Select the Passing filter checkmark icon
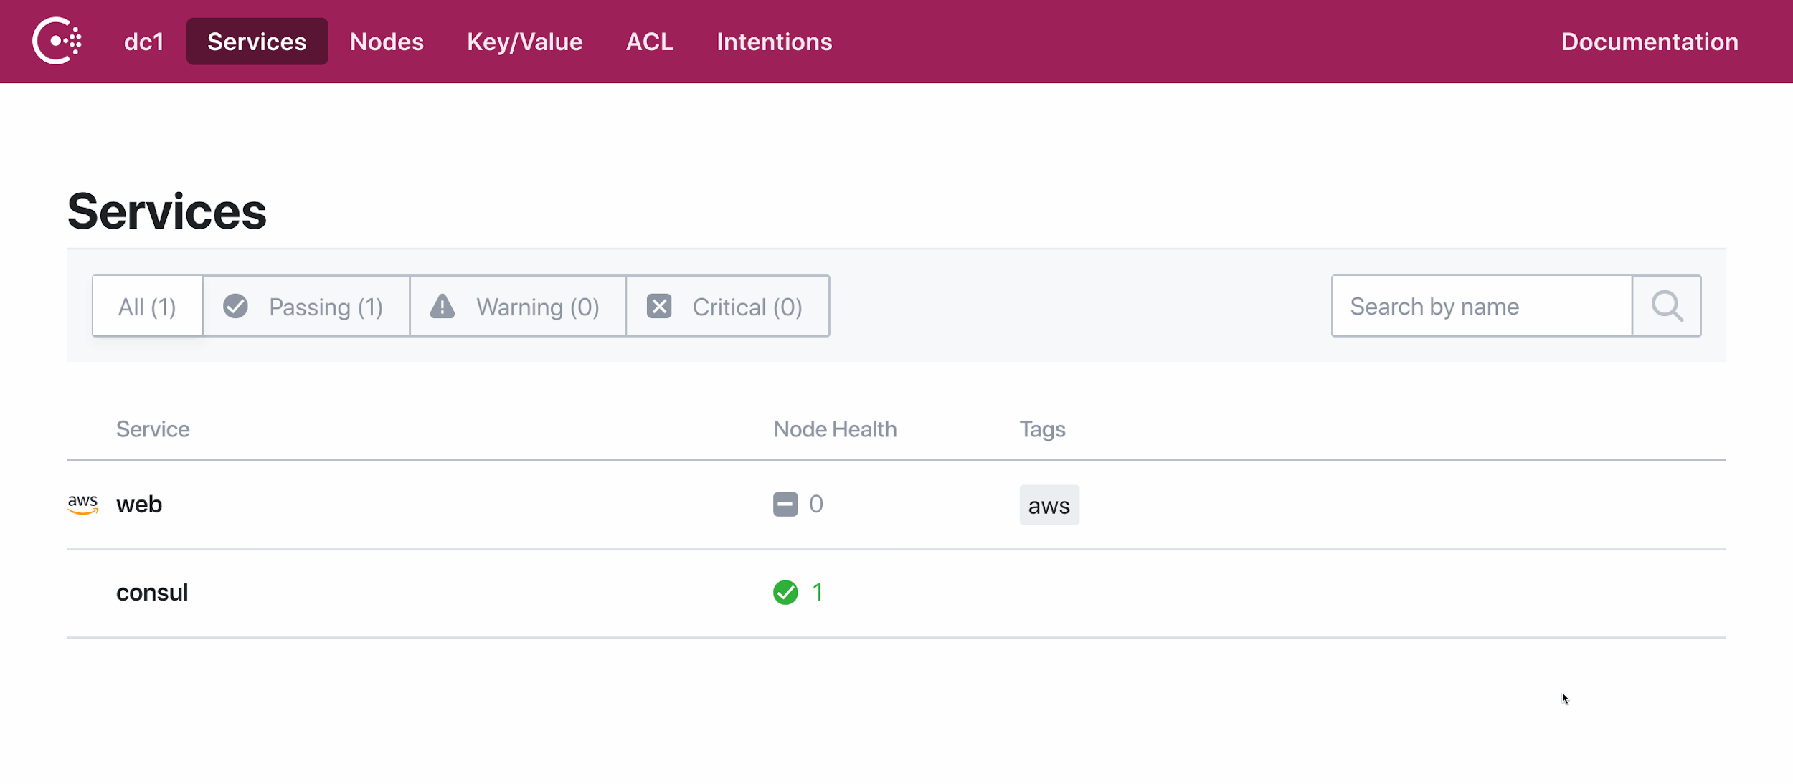Screen dimensions: 1793x784 tap(236, 306)
